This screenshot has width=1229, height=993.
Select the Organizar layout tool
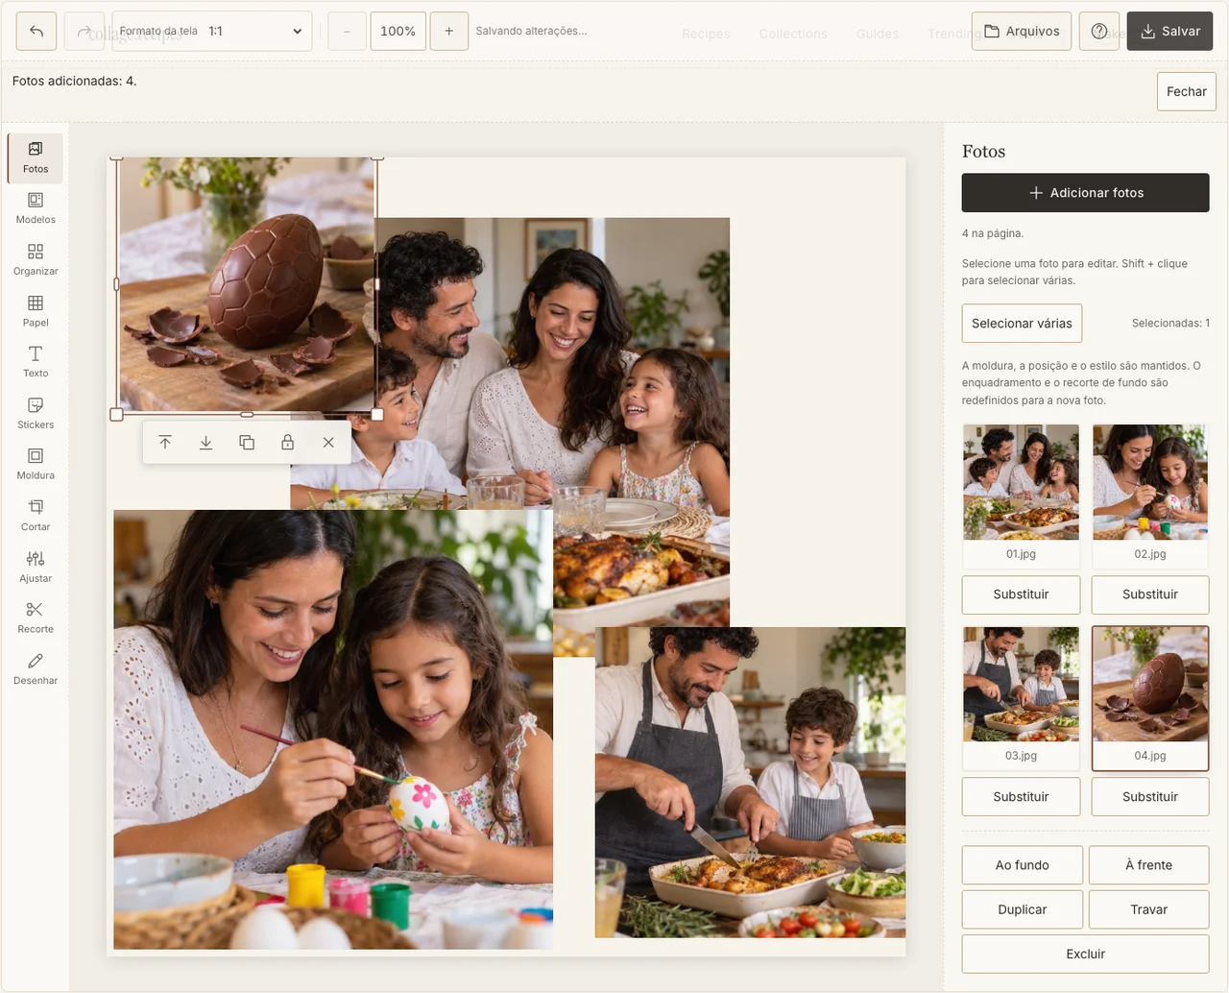tap(36, 260)
